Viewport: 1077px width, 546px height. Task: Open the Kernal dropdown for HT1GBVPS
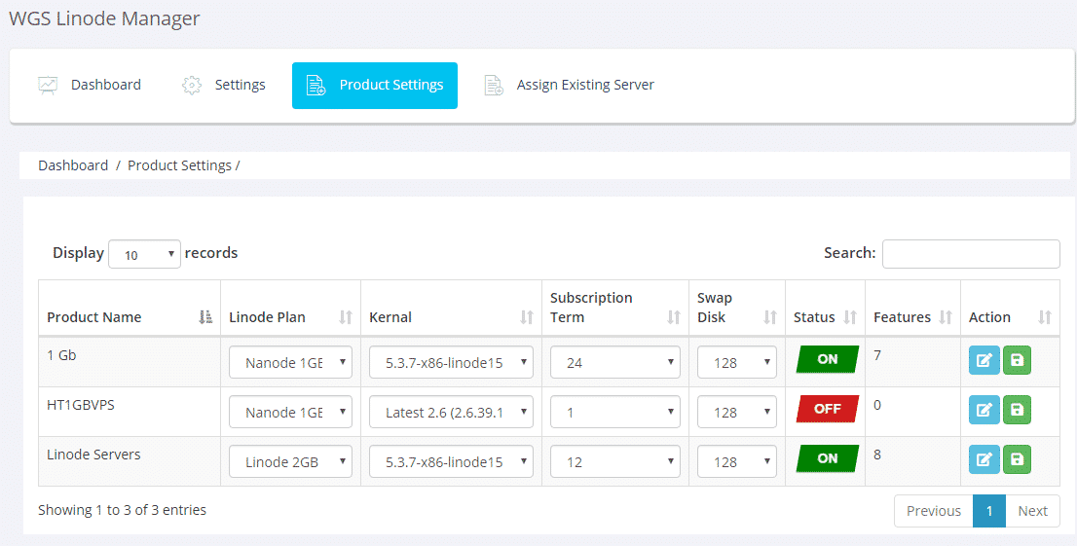(x=451, y=413)
